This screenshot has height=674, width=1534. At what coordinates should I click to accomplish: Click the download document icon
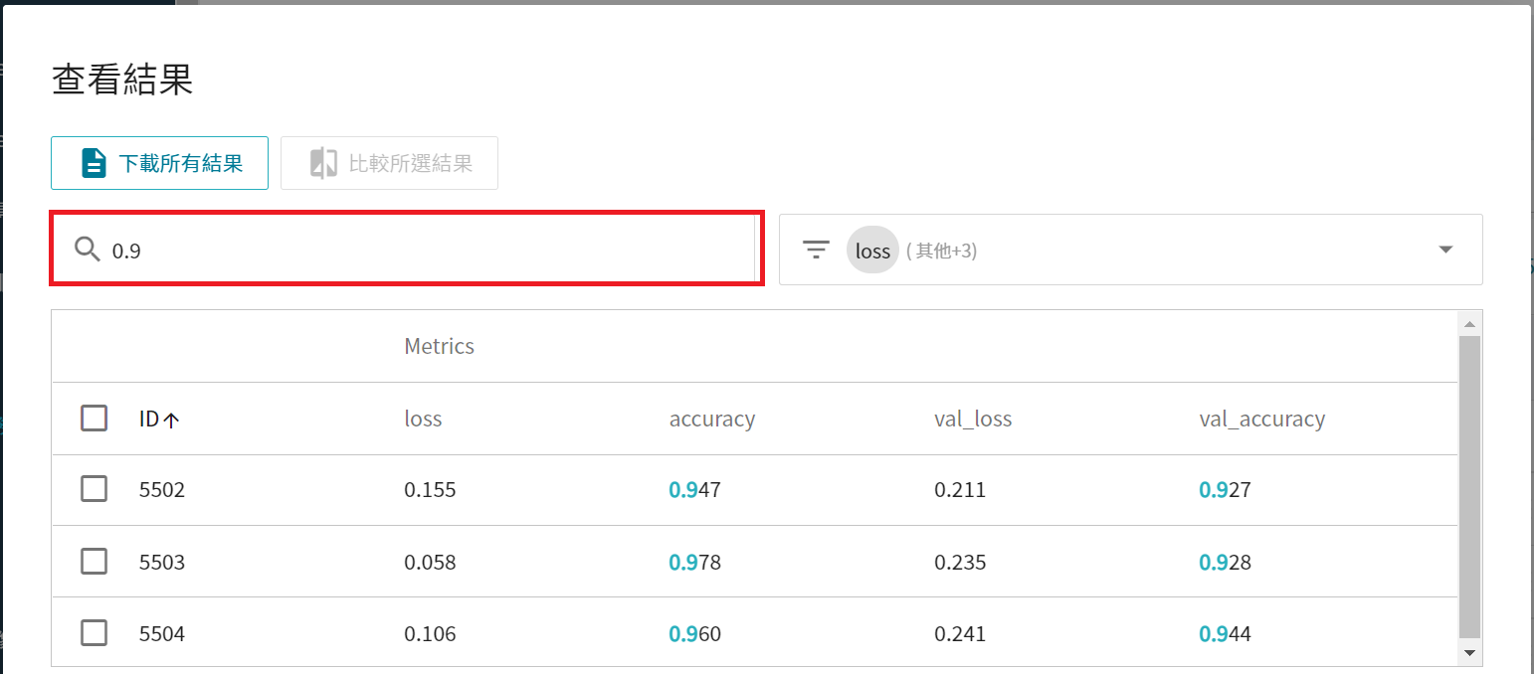[94, 163]
